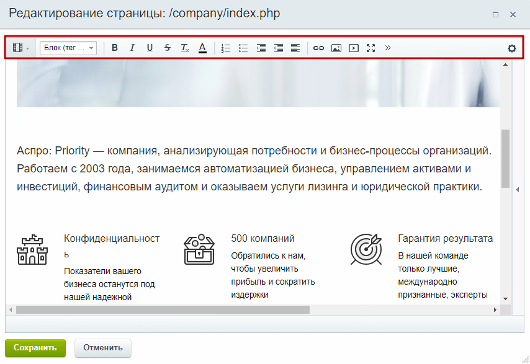This screenshot has width=530, height=364.
Task: Click the Конфиденциальность heading text
Action: (x=112, y=246)
